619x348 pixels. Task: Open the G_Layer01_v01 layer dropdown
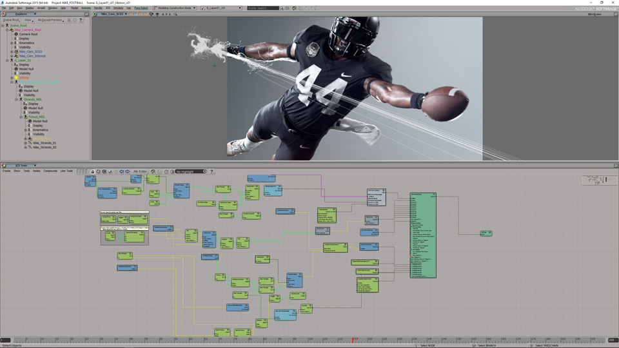(221, 8)
